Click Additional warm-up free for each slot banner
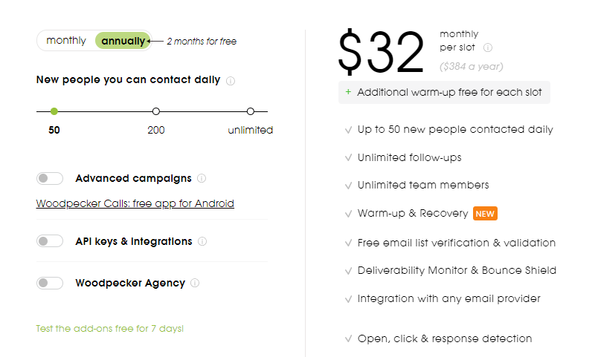This screenshot has width=598, height=357. [444, 92]
